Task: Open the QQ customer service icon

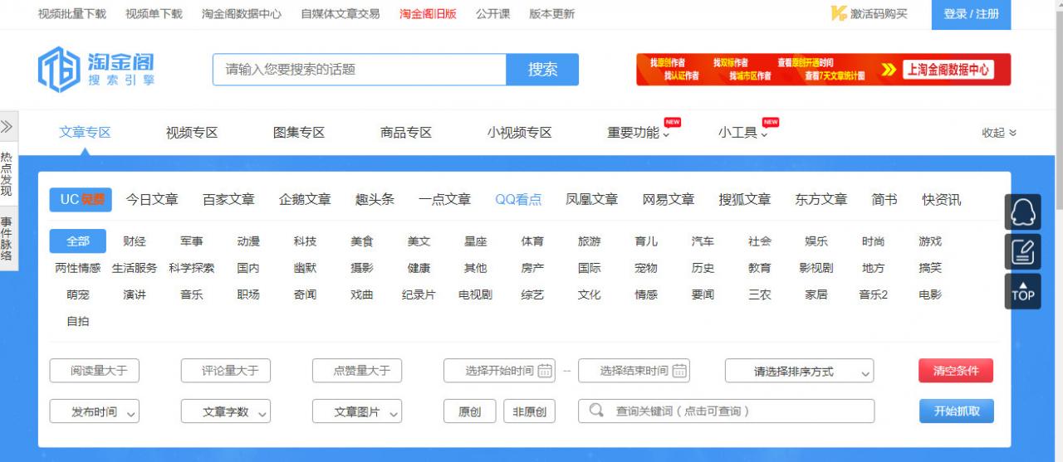Action: tap(1022, 212)
